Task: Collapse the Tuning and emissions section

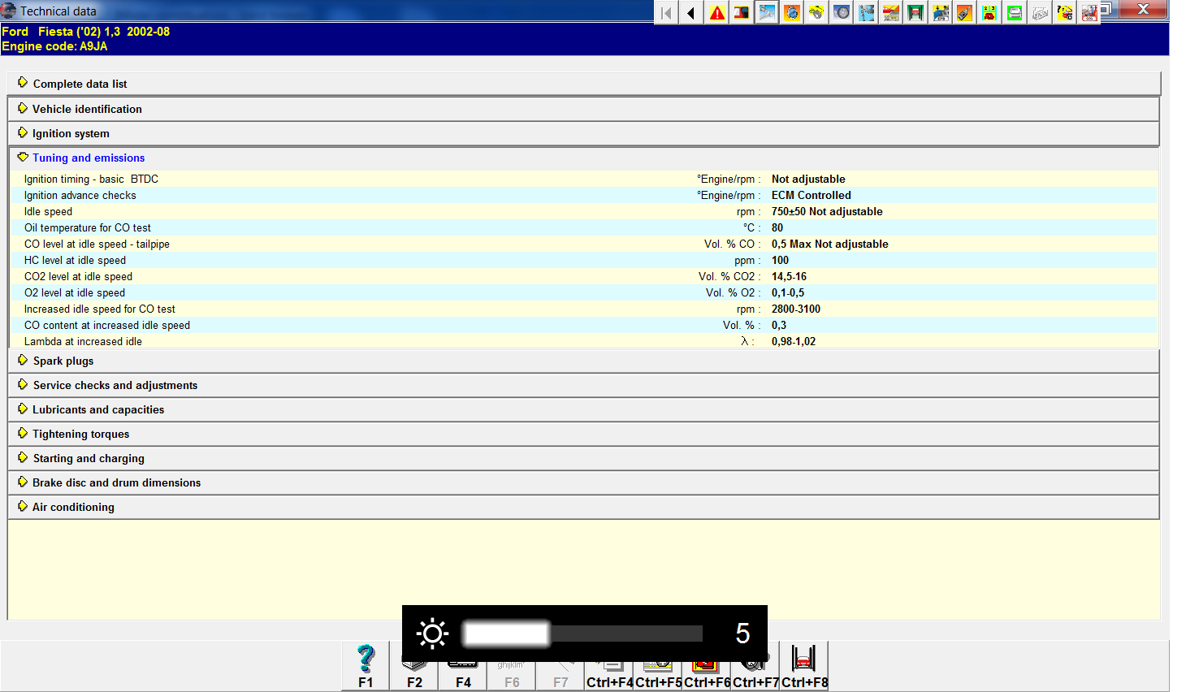Action: 88,158
